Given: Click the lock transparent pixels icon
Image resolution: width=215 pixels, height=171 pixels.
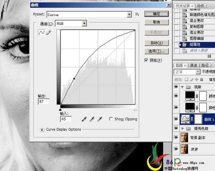Looking at the screenshot, I should 186,79.
